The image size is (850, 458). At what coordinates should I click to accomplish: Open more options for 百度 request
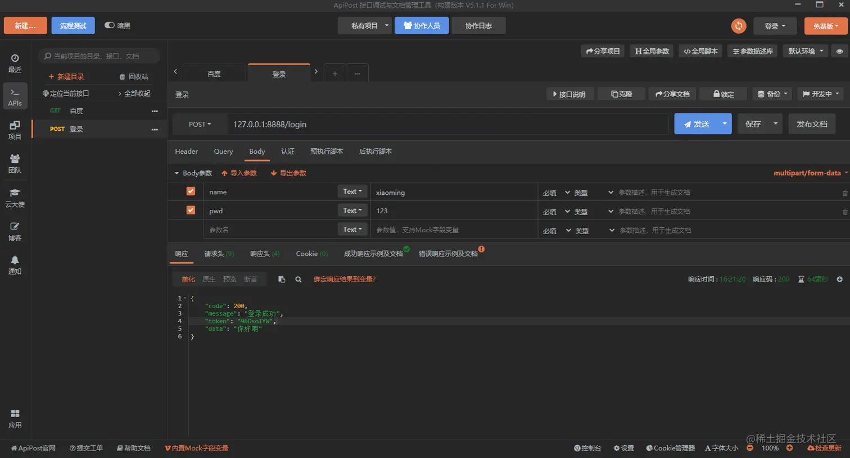(x=155, y=111)
